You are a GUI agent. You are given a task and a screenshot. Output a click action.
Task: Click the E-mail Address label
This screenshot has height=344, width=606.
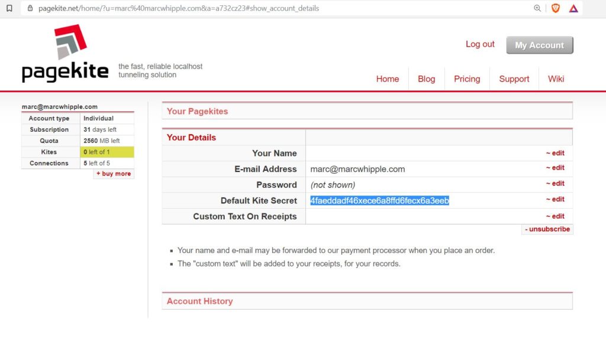266,169
